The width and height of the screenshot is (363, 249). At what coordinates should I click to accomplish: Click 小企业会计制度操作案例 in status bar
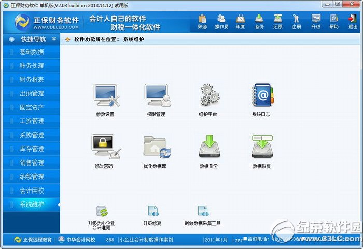[x=146, y=240]
